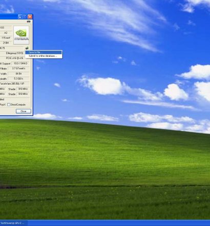This screenshot has height=226, width=210.
Task: Click the TechPowerUp GPU-Z taskbar button
Action: tap(13, 223)
